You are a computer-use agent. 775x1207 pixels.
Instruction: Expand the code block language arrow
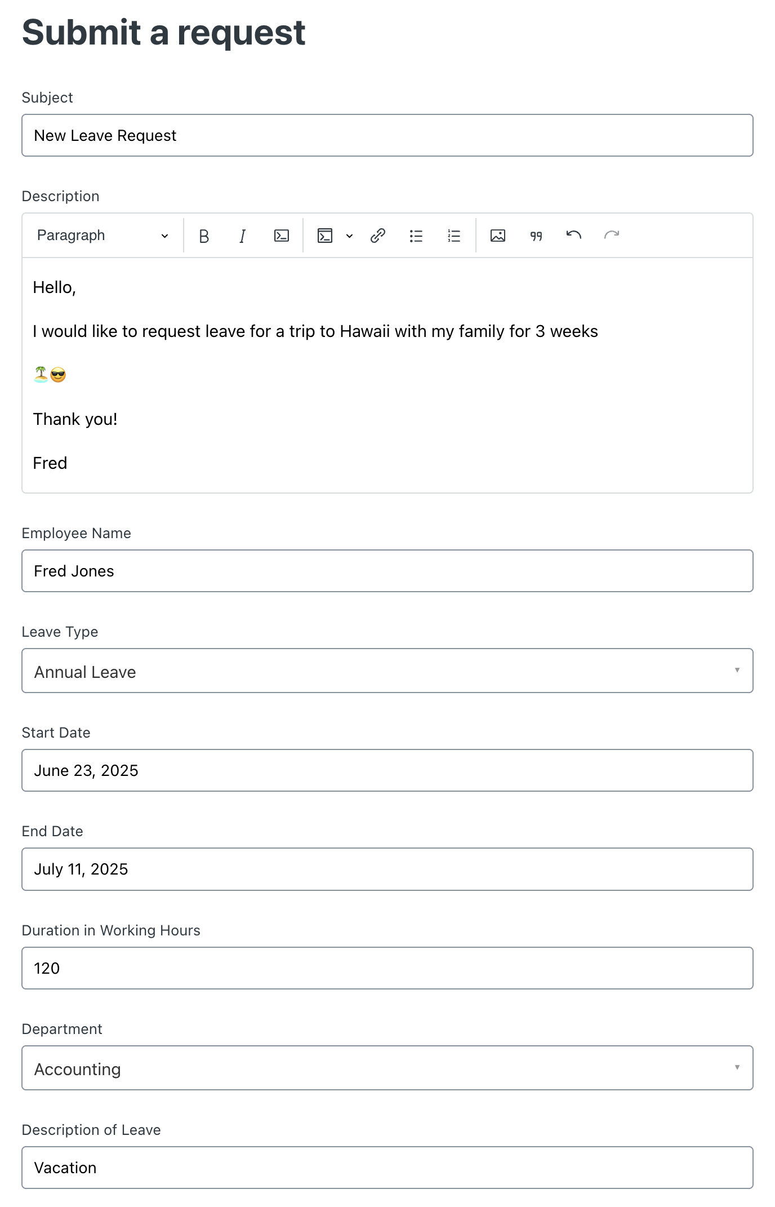[349, 236]
